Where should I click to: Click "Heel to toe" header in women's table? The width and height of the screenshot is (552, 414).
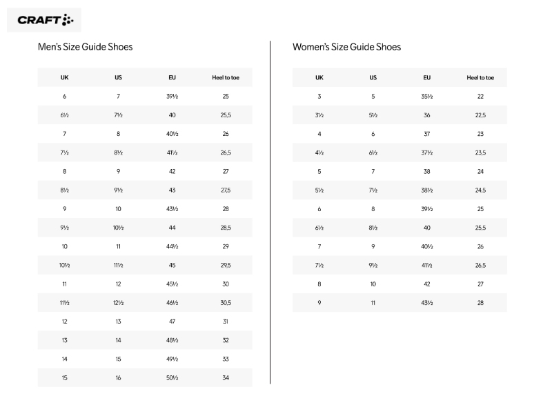pyautogui.click(x=480, y=78)
